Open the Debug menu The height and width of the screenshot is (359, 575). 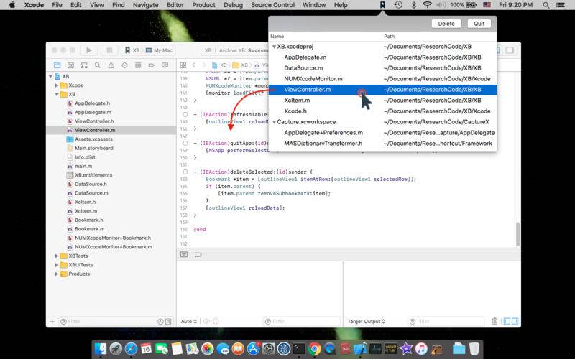(x=233, y=5)
